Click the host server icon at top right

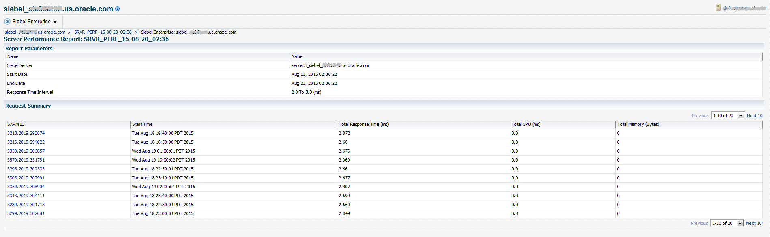click(718, 7)
